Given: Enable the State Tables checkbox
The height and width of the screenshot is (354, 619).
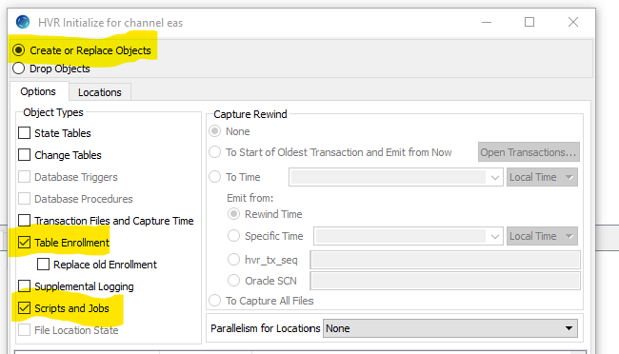Looking at the screenshot, I should pyautogui.click(x=24, y=133).
